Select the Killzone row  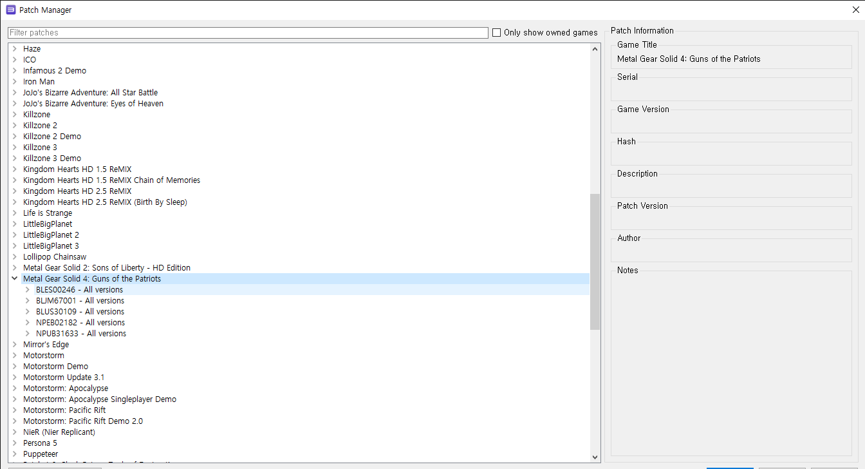pyautogui.click(x=37, y=115)
